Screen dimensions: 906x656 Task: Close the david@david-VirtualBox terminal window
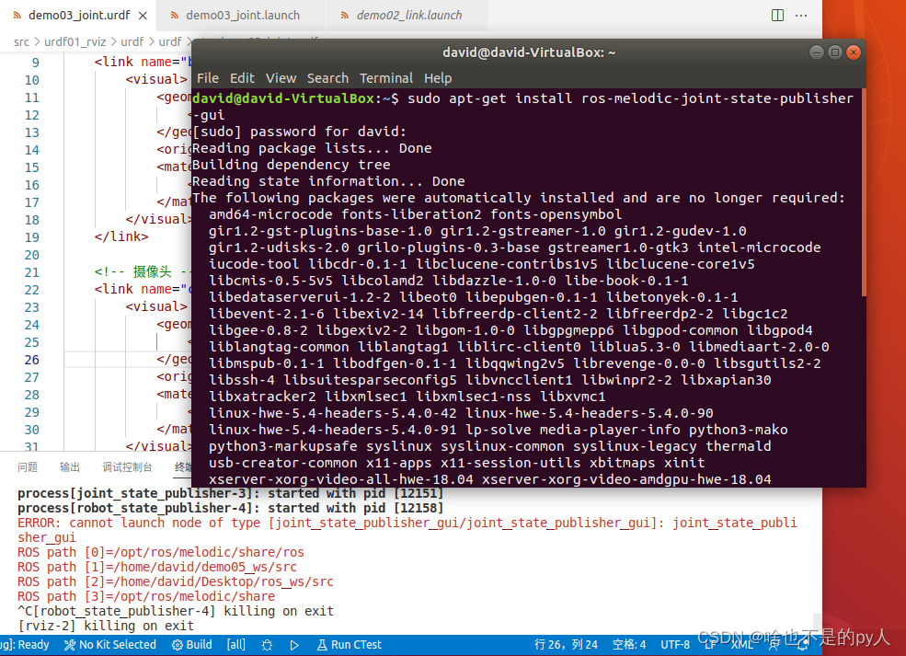[854, 52]
